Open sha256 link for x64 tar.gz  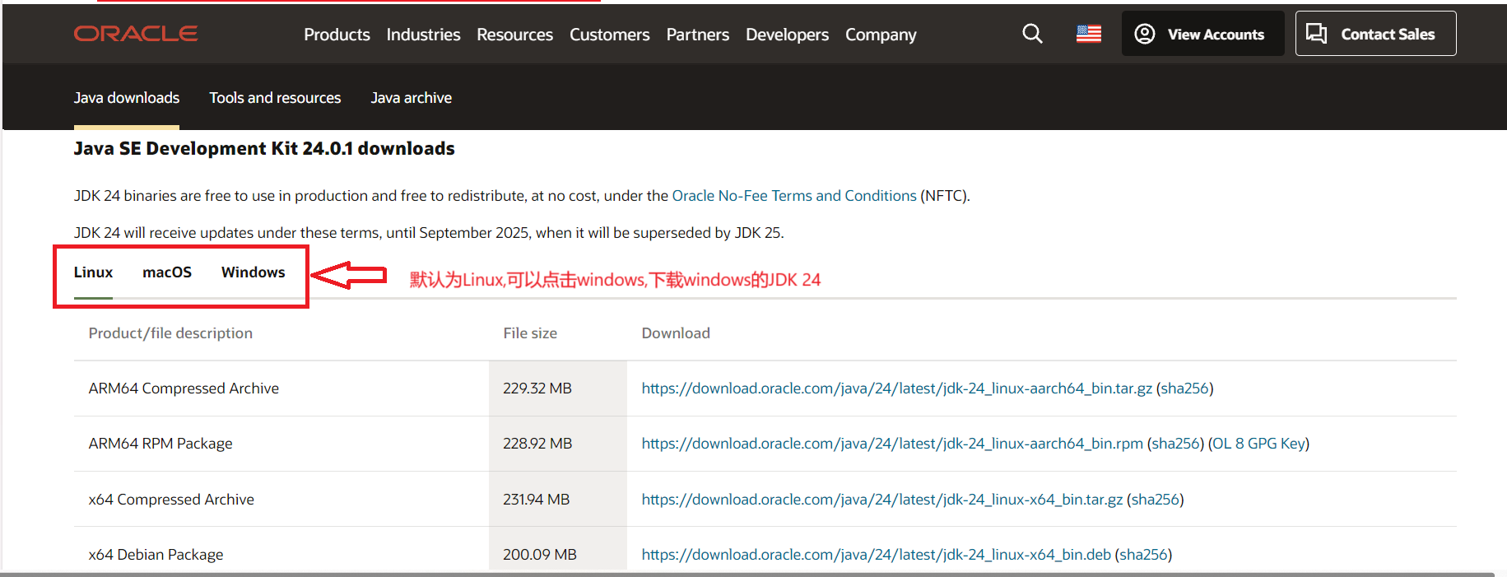pos(1155,500)
